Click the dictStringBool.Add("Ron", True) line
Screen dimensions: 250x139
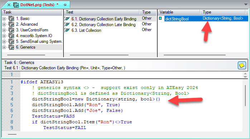coord(76,105)
